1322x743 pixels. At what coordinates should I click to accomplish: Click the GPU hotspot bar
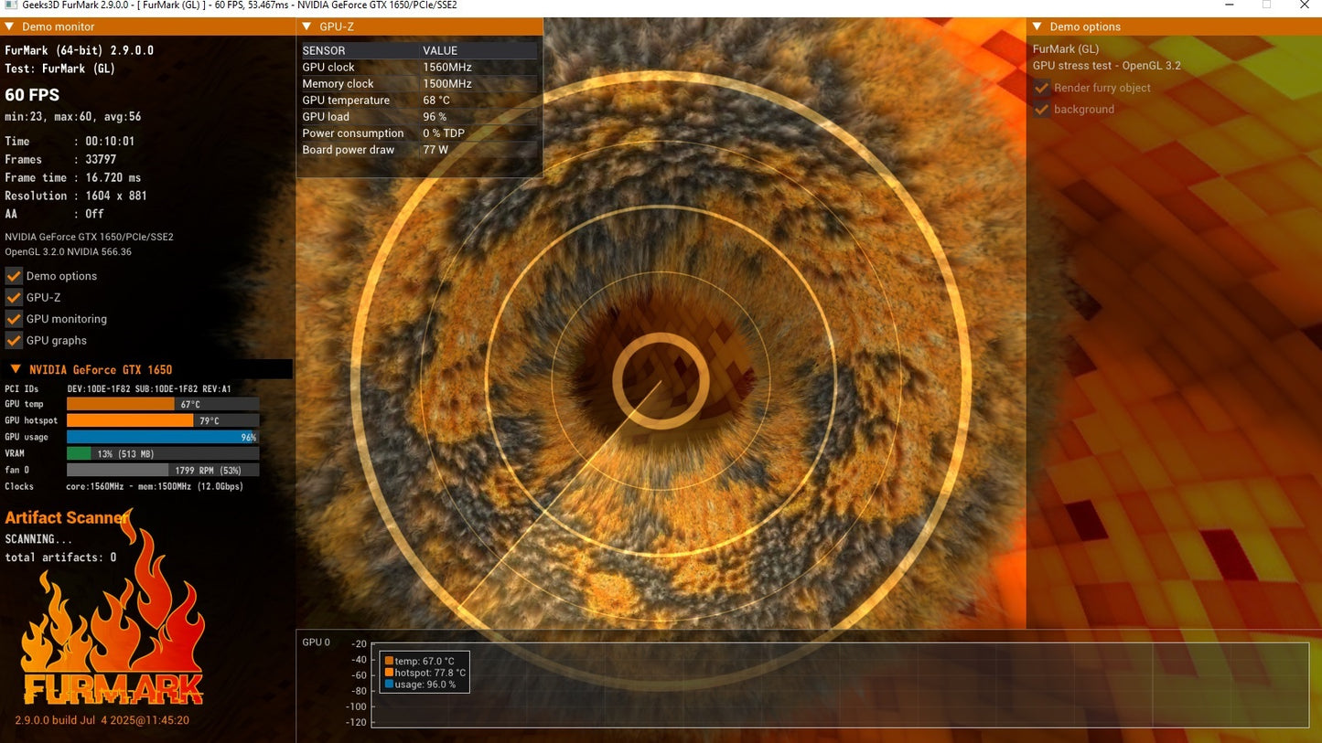tap(163, 420)
